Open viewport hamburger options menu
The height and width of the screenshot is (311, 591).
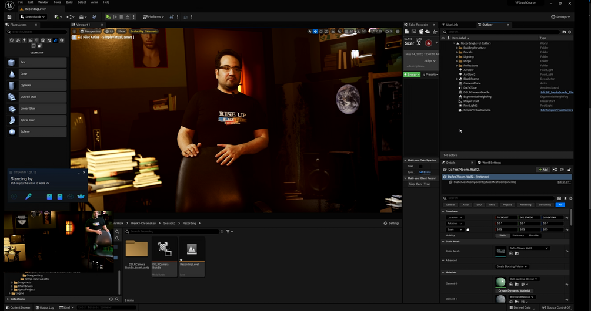tap(74, 31)
